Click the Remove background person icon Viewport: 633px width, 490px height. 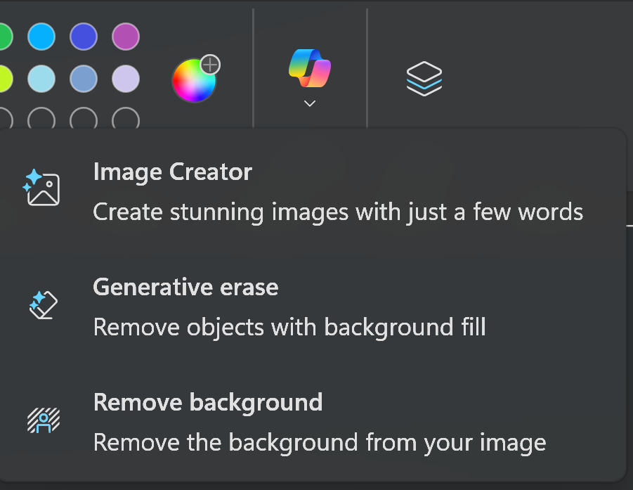point(43,420)
